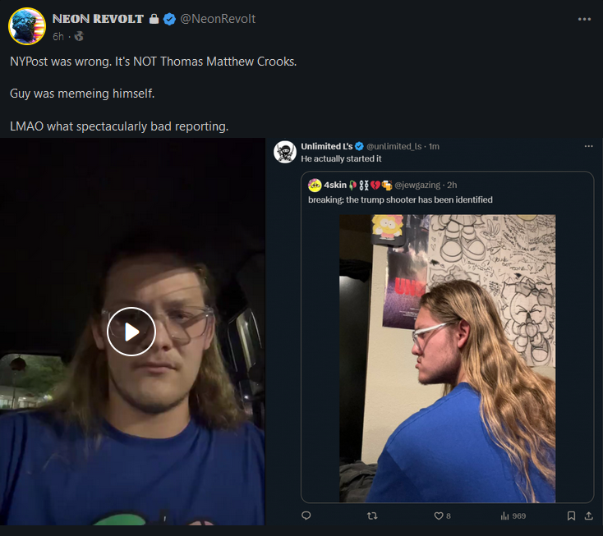Open the post's three-dot more menu

point(583,19)
